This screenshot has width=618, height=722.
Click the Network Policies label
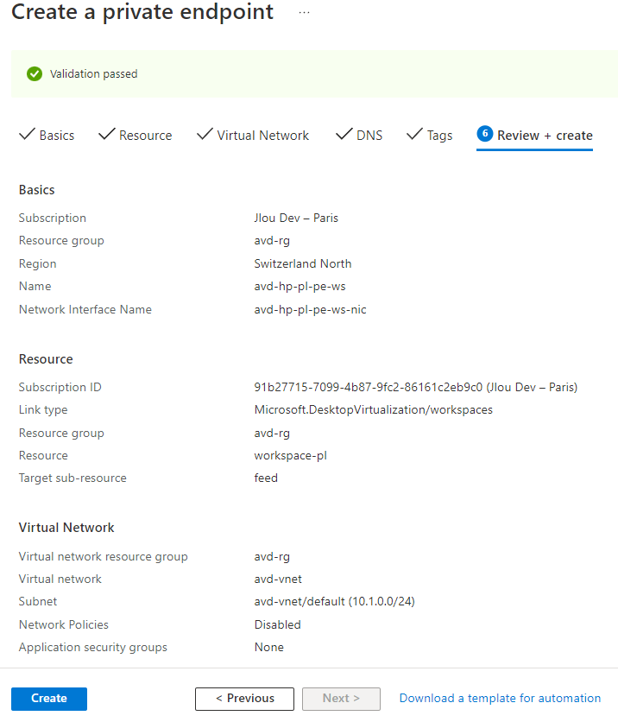(64, 624)
